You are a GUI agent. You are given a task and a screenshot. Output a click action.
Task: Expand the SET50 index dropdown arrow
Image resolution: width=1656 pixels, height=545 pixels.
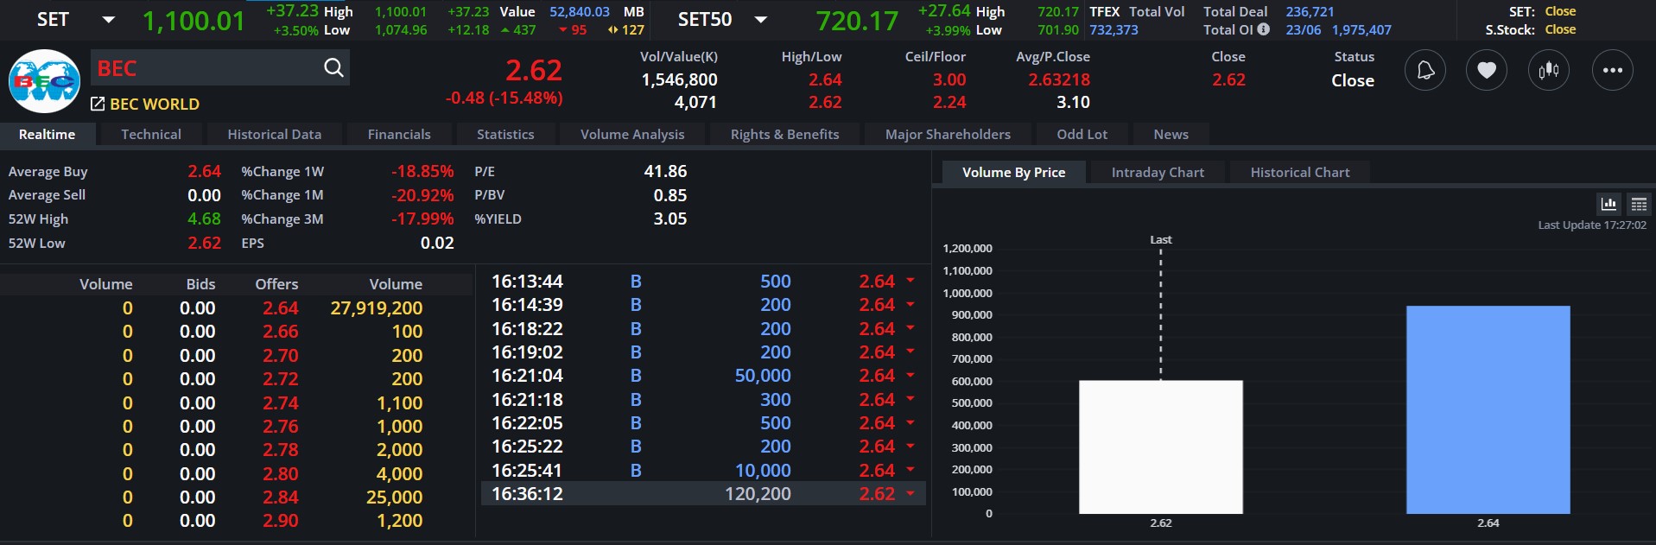761,19
